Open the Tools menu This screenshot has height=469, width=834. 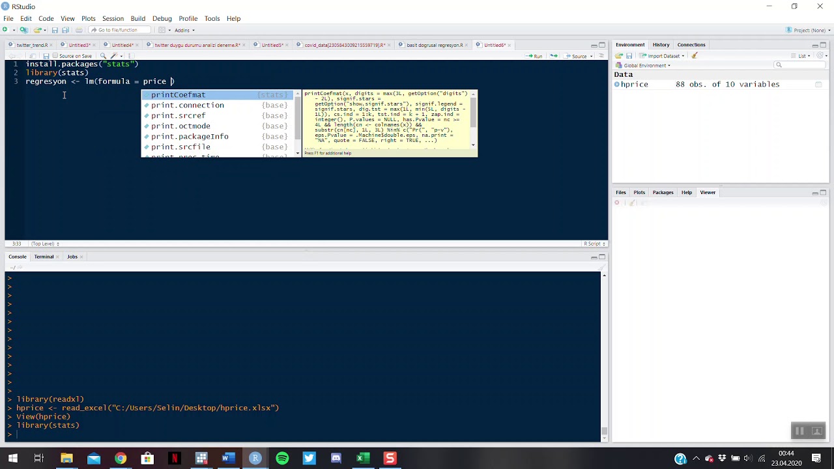[212, 18]
